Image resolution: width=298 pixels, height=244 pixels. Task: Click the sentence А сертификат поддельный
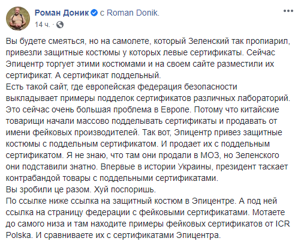click(x=108, y=76)
